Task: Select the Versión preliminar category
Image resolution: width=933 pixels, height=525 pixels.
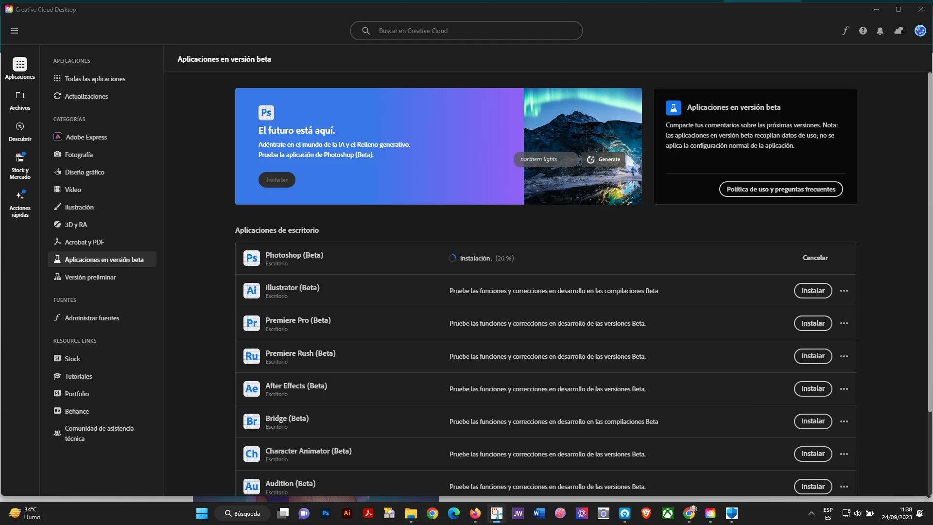Action: [90, 277]
